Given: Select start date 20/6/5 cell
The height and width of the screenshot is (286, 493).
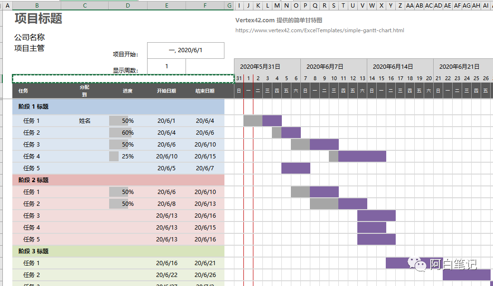Looking at the screenshot, I should click(167, 168).
